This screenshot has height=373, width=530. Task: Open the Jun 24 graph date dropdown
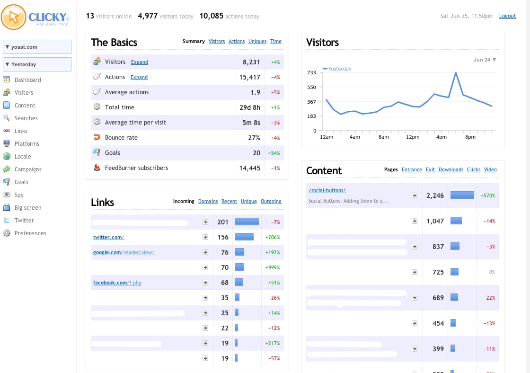(x=485, y=60)
